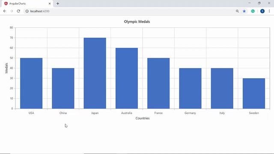This screenshot has width=274, height=154.
Task: Click the Medals vertical axis title
Action: 6,68
